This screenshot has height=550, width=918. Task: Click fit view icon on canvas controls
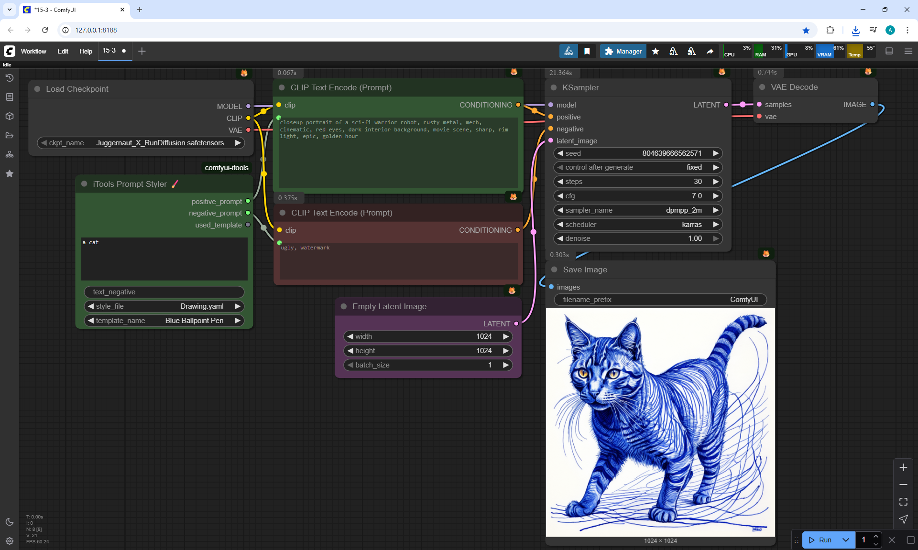point(903,502)
